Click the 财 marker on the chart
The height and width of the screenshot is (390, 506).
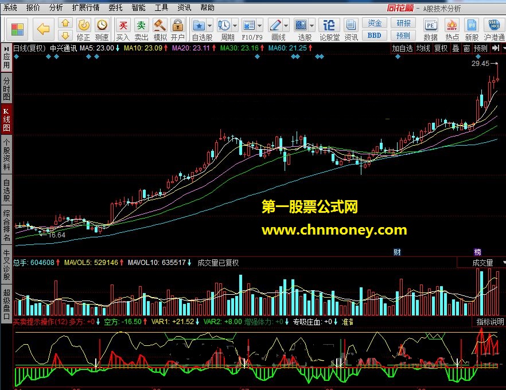[x=397, y=252]
